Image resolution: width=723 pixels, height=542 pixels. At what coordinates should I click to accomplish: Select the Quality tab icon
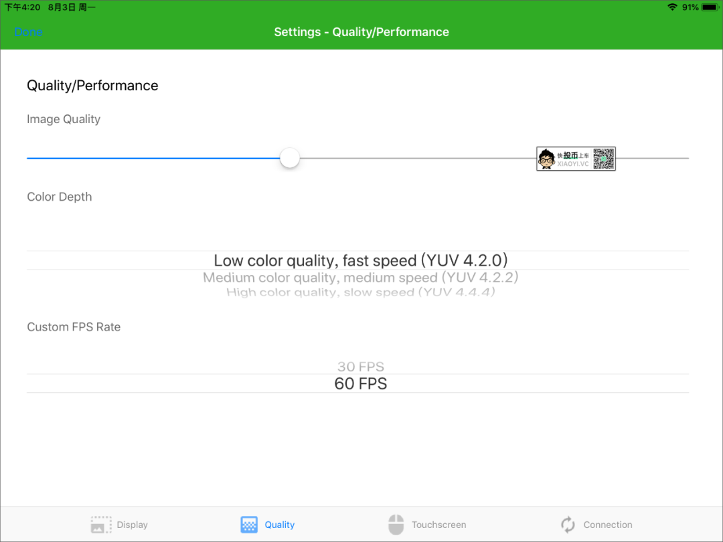coord(249,525)
